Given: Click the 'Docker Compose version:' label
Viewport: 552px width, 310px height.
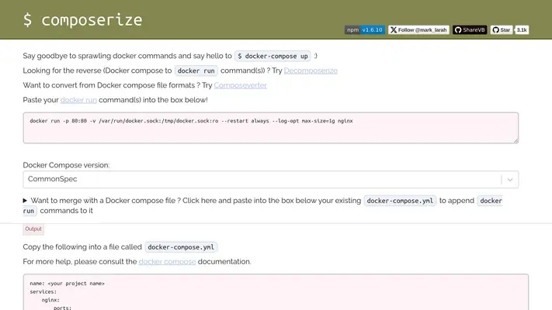Looking at the screenshot, I should click(66, 165).
